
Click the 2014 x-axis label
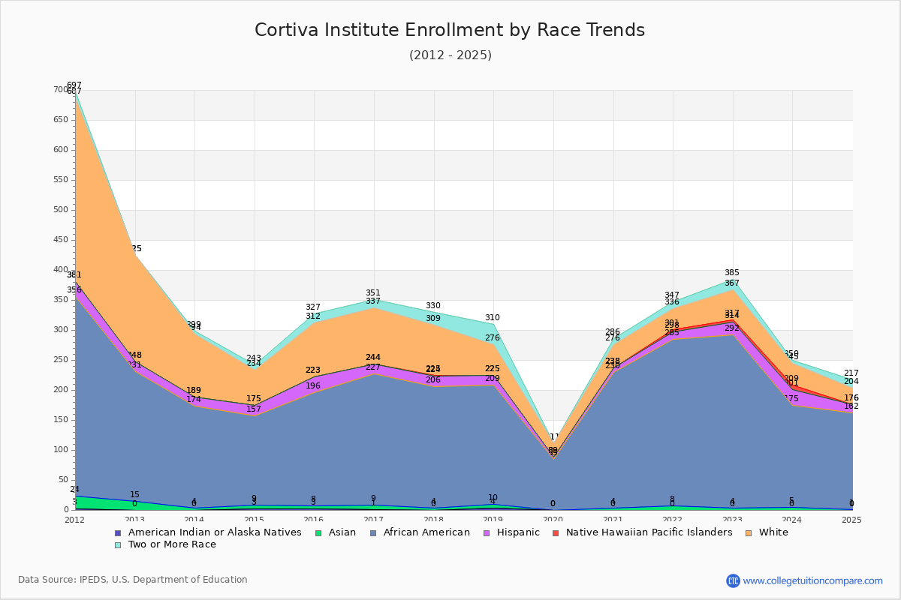click(194, 520)
